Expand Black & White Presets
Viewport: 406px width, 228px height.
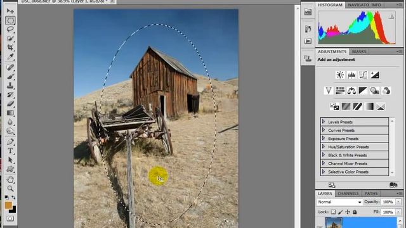324,155
